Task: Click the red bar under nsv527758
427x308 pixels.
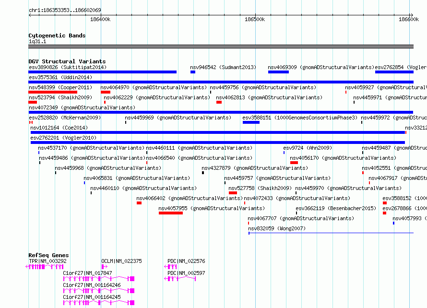Action: click(x=233, y=193)
